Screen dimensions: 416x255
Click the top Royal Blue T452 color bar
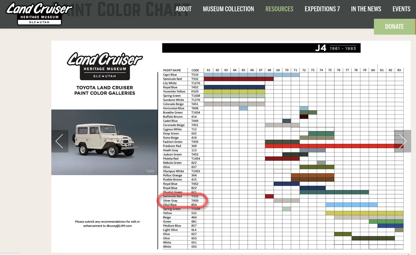coord(234,87)
